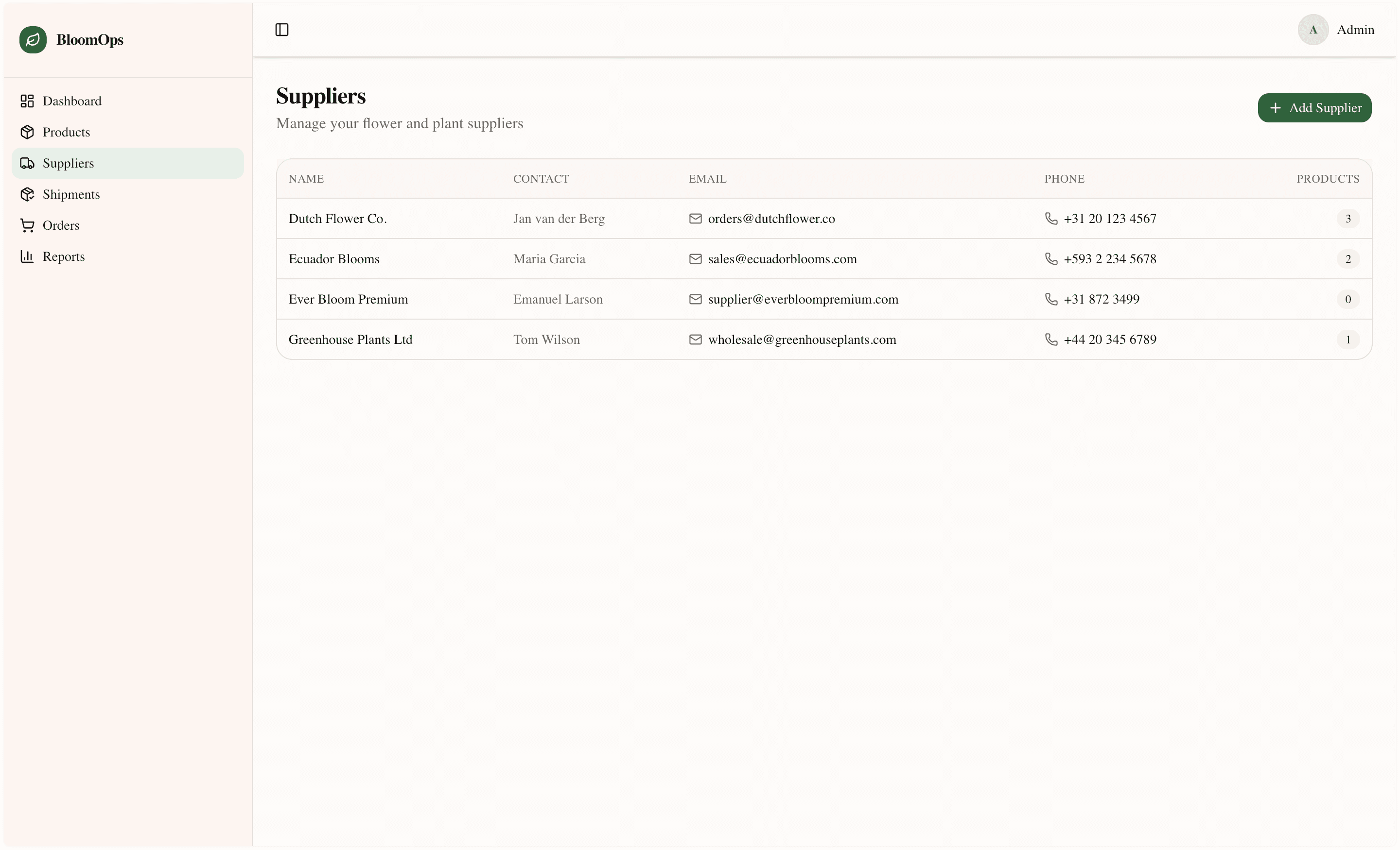Screen dimensions: 1400x850
Task: Open the Dutch Flower Co. supplier row
Action: 337,219
